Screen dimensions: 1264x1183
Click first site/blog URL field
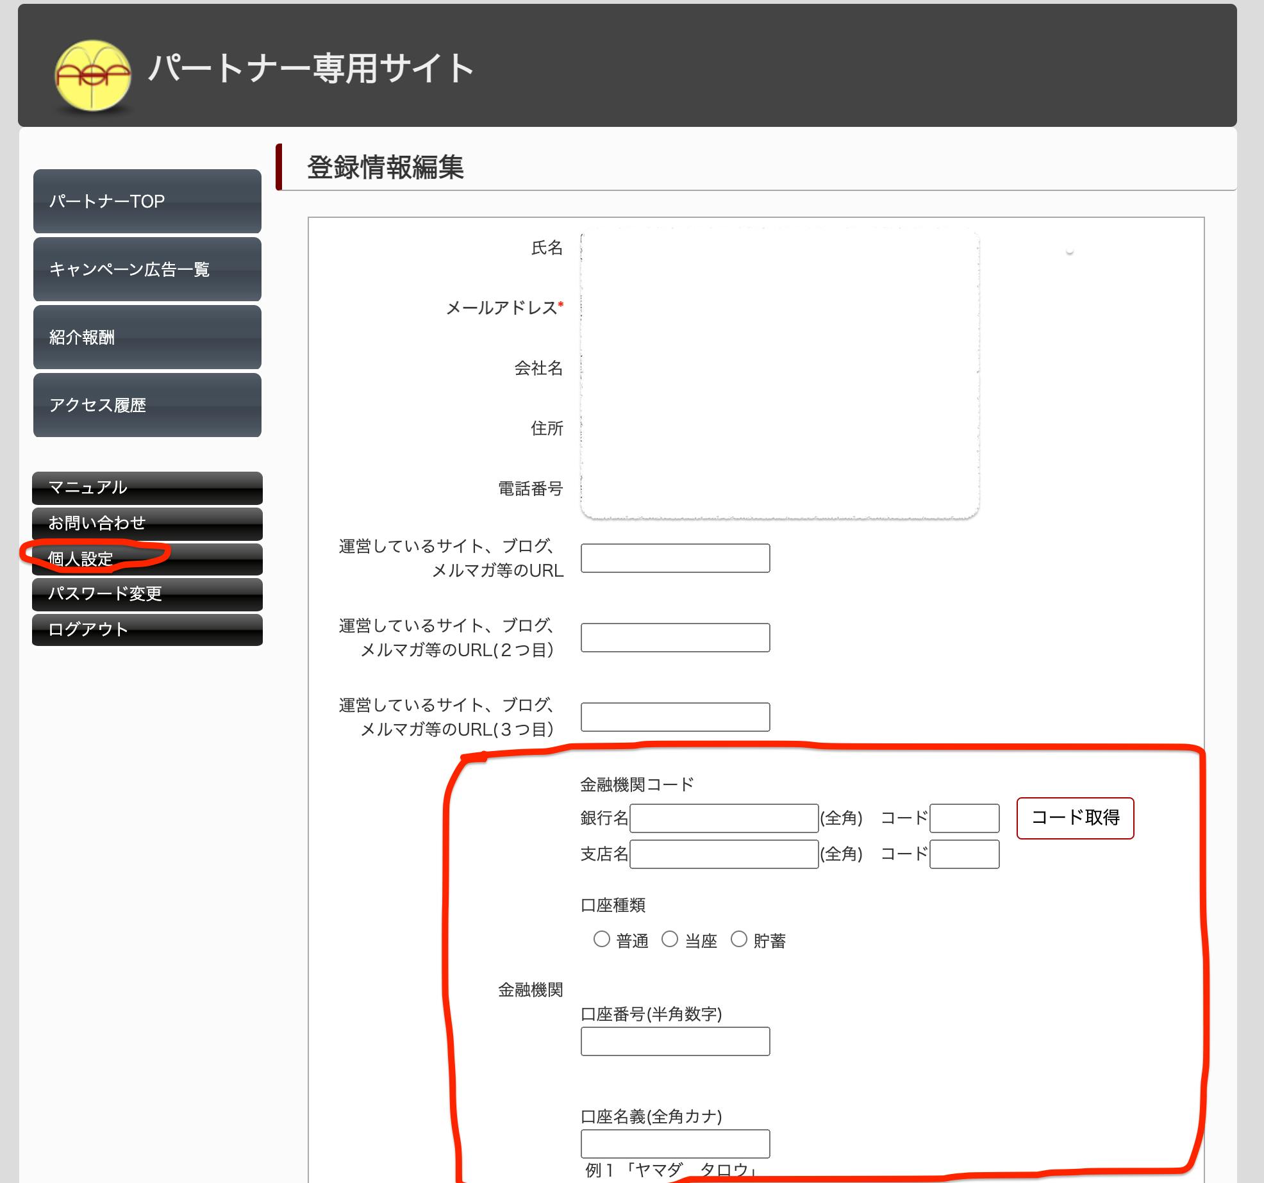tap(676, 558)
